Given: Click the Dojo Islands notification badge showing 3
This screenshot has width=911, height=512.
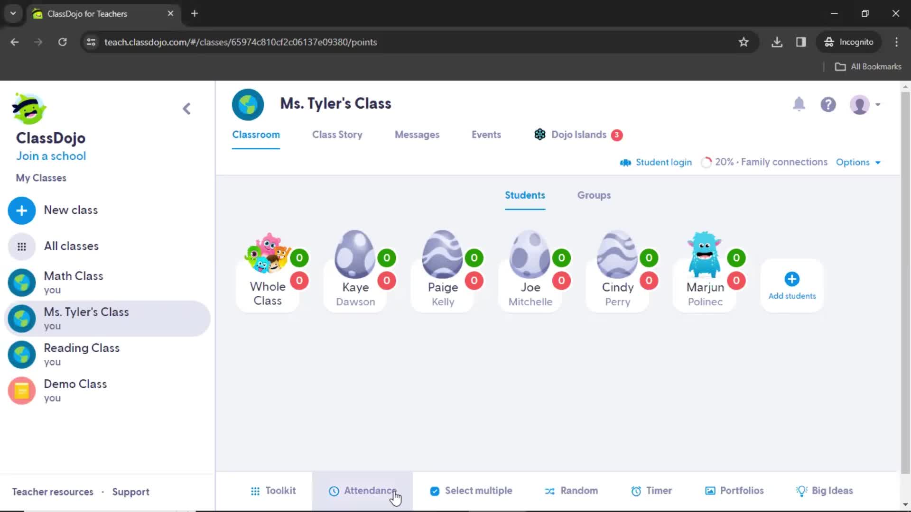Looking at the screenshot, I should (617, 135).
